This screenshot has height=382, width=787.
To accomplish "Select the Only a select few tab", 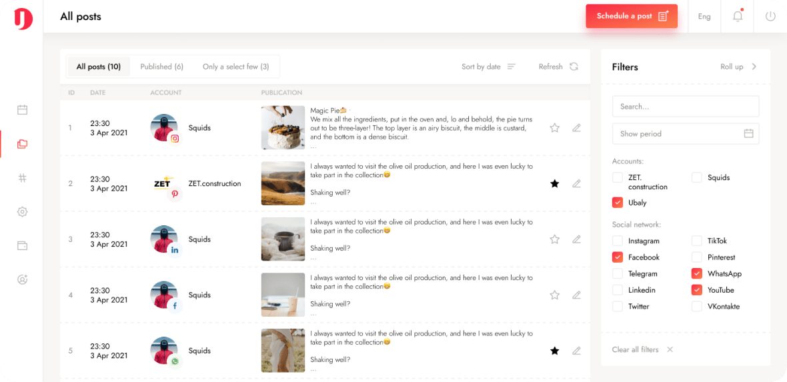I will (x=235, y=67).
